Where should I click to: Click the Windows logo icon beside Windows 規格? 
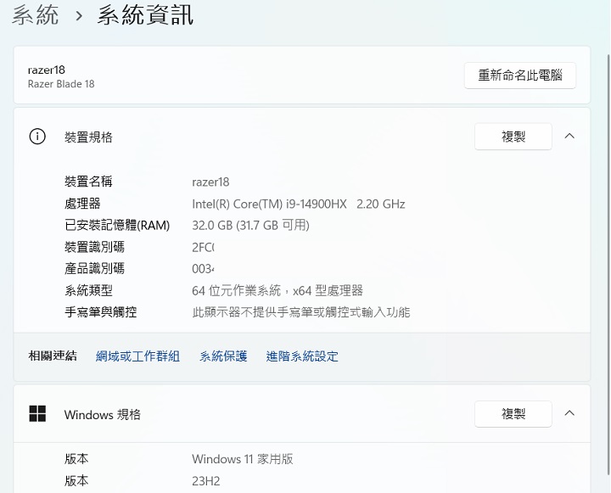pyautogui.click(x=37, y=413)
